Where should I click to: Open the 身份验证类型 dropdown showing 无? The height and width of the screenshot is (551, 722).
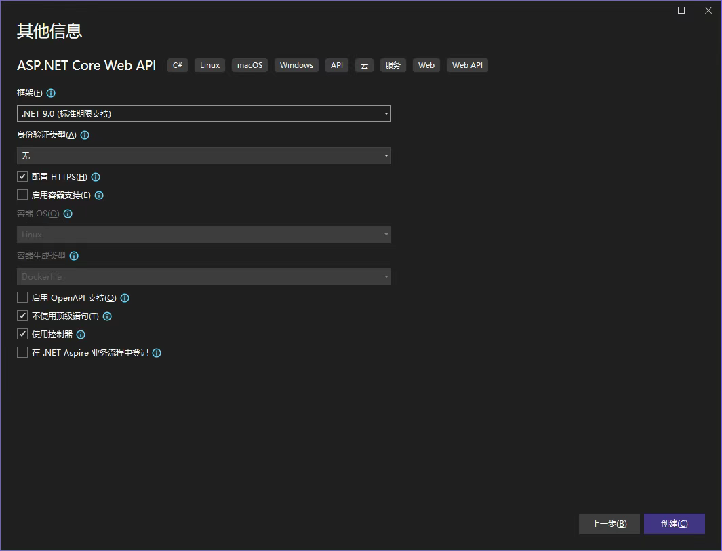[204, 155]
